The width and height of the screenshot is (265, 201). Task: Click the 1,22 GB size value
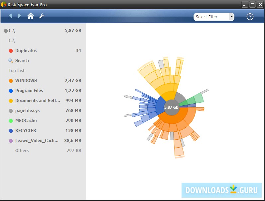[73, 91]
